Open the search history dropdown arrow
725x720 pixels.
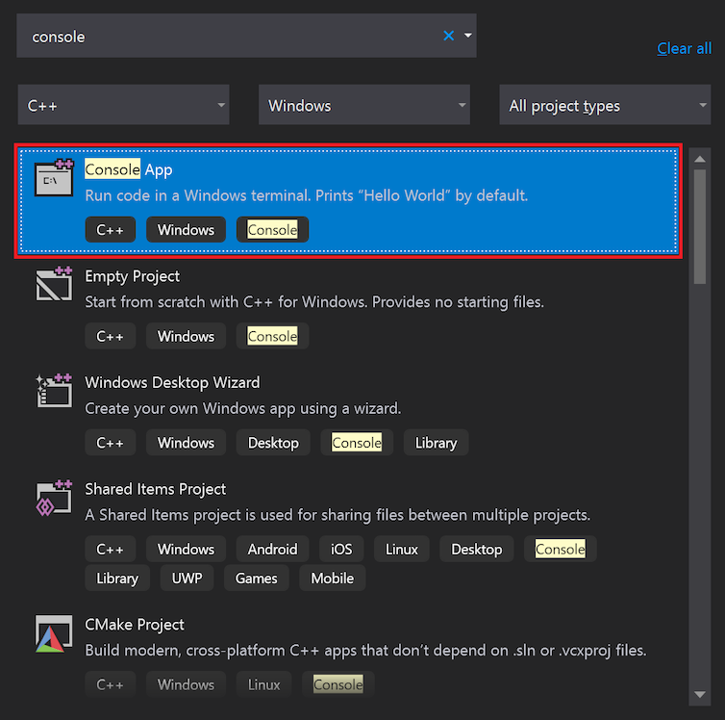[x=468, y=36]
